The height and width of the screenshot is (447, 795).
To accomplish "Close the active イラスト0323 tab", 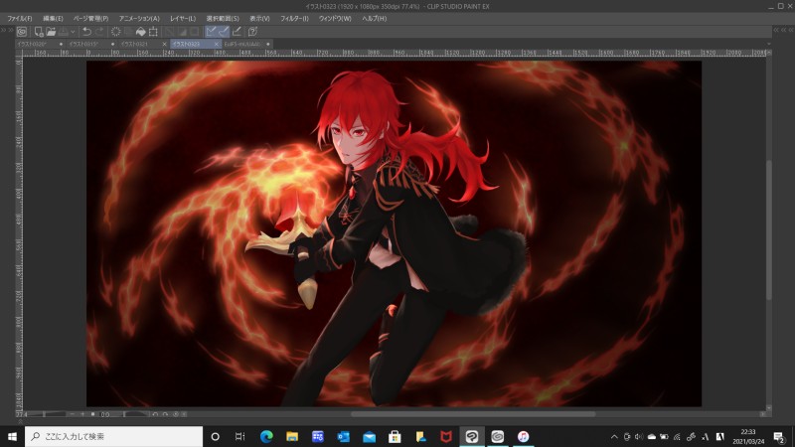I will tap(217, 44).
